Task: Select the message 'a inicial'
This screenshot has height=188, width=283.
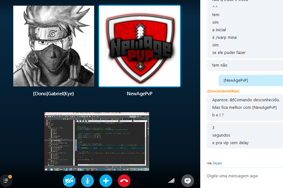Action: click(219, 30)
